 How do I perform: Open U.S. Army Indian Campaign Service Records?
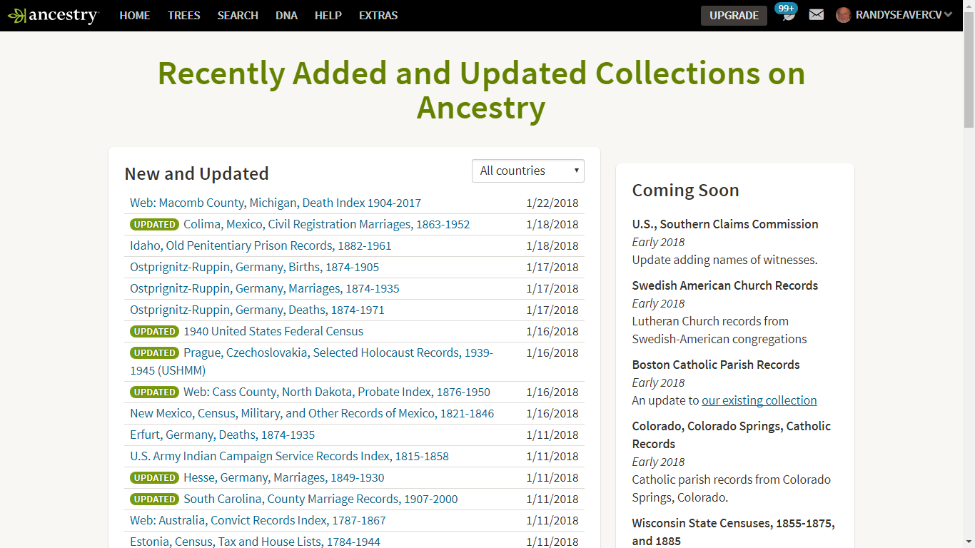click(289, 456)
